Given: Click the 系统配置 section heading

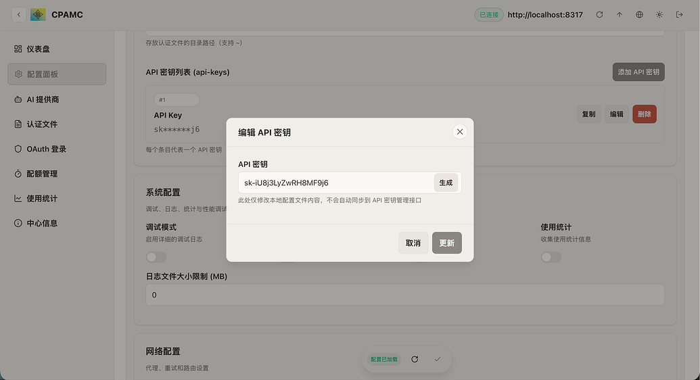Looking at the screenshot, I should point(163,193).
